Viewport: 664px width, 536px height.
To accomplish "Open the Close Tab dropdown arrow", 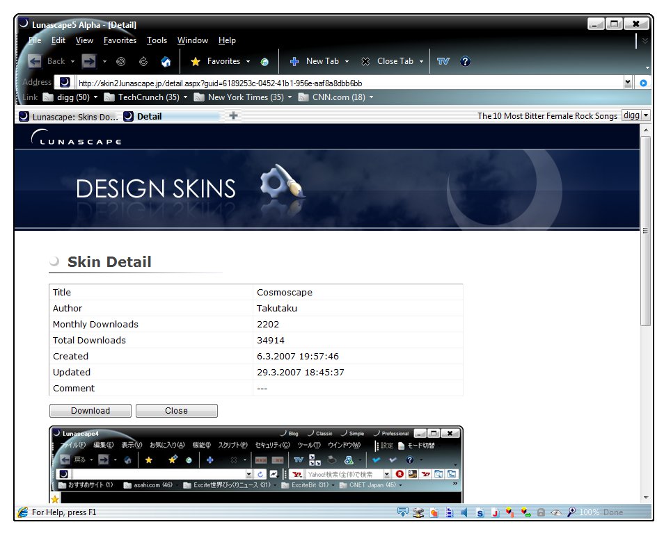I will coord(421,62).
